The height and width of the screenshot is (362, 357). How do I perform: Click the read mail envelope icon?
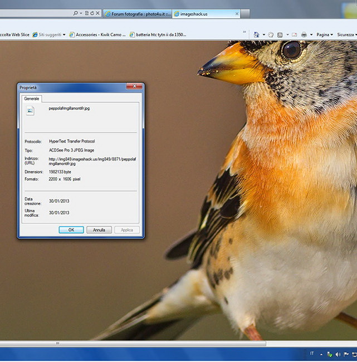pos(294,35)
